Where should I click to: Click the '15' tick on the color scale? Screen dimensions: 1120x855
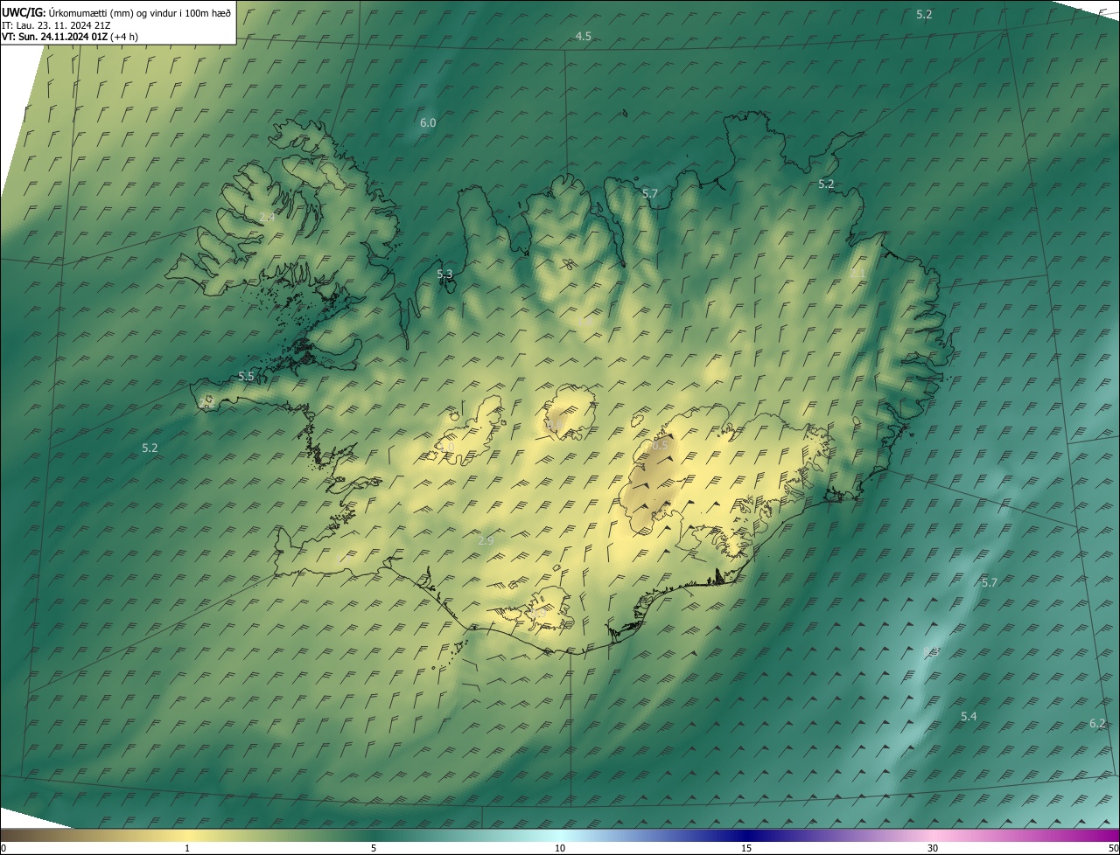746,848
